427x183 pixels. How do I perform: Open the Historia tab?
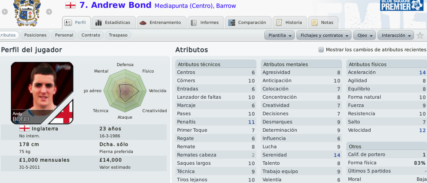pyautogui.click(x=290, y=23)
